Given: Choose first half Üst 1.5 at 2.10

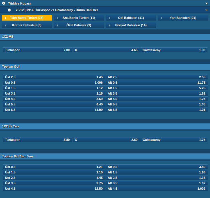Looking at the screenshot, I should point(54,172).
